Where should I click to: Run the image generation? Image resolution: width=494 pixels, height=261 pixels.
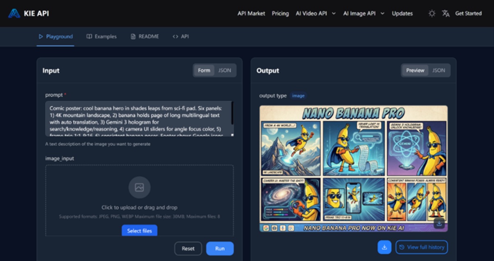click(x=220, y=249)
